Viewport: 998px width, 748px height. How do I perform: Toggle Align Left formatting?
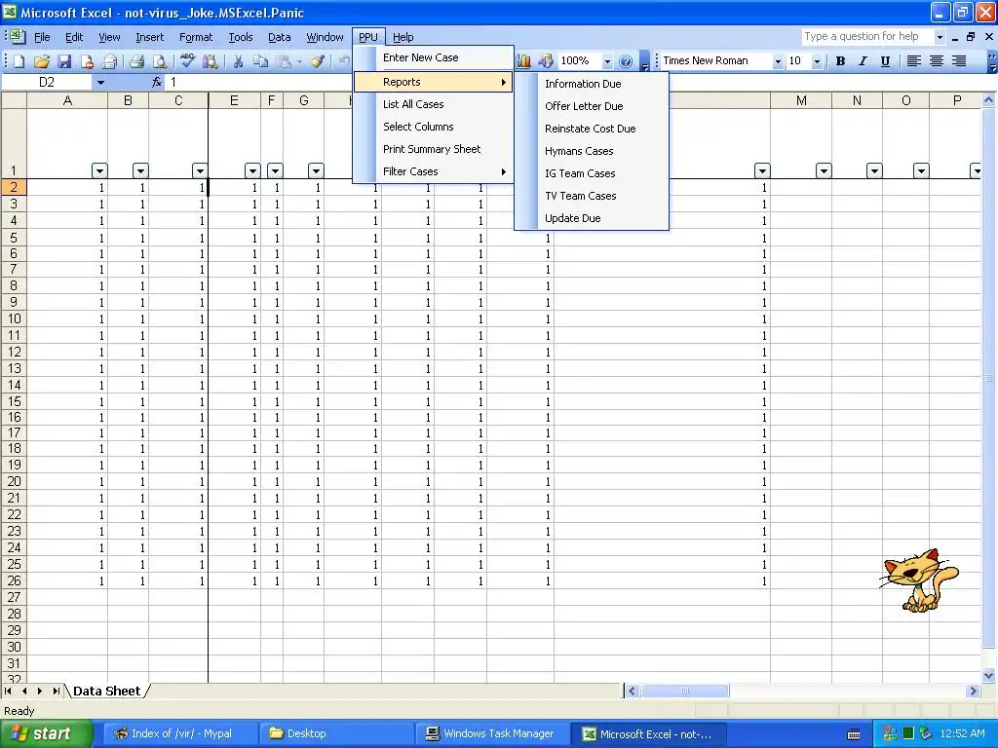(x=913, y=61)
